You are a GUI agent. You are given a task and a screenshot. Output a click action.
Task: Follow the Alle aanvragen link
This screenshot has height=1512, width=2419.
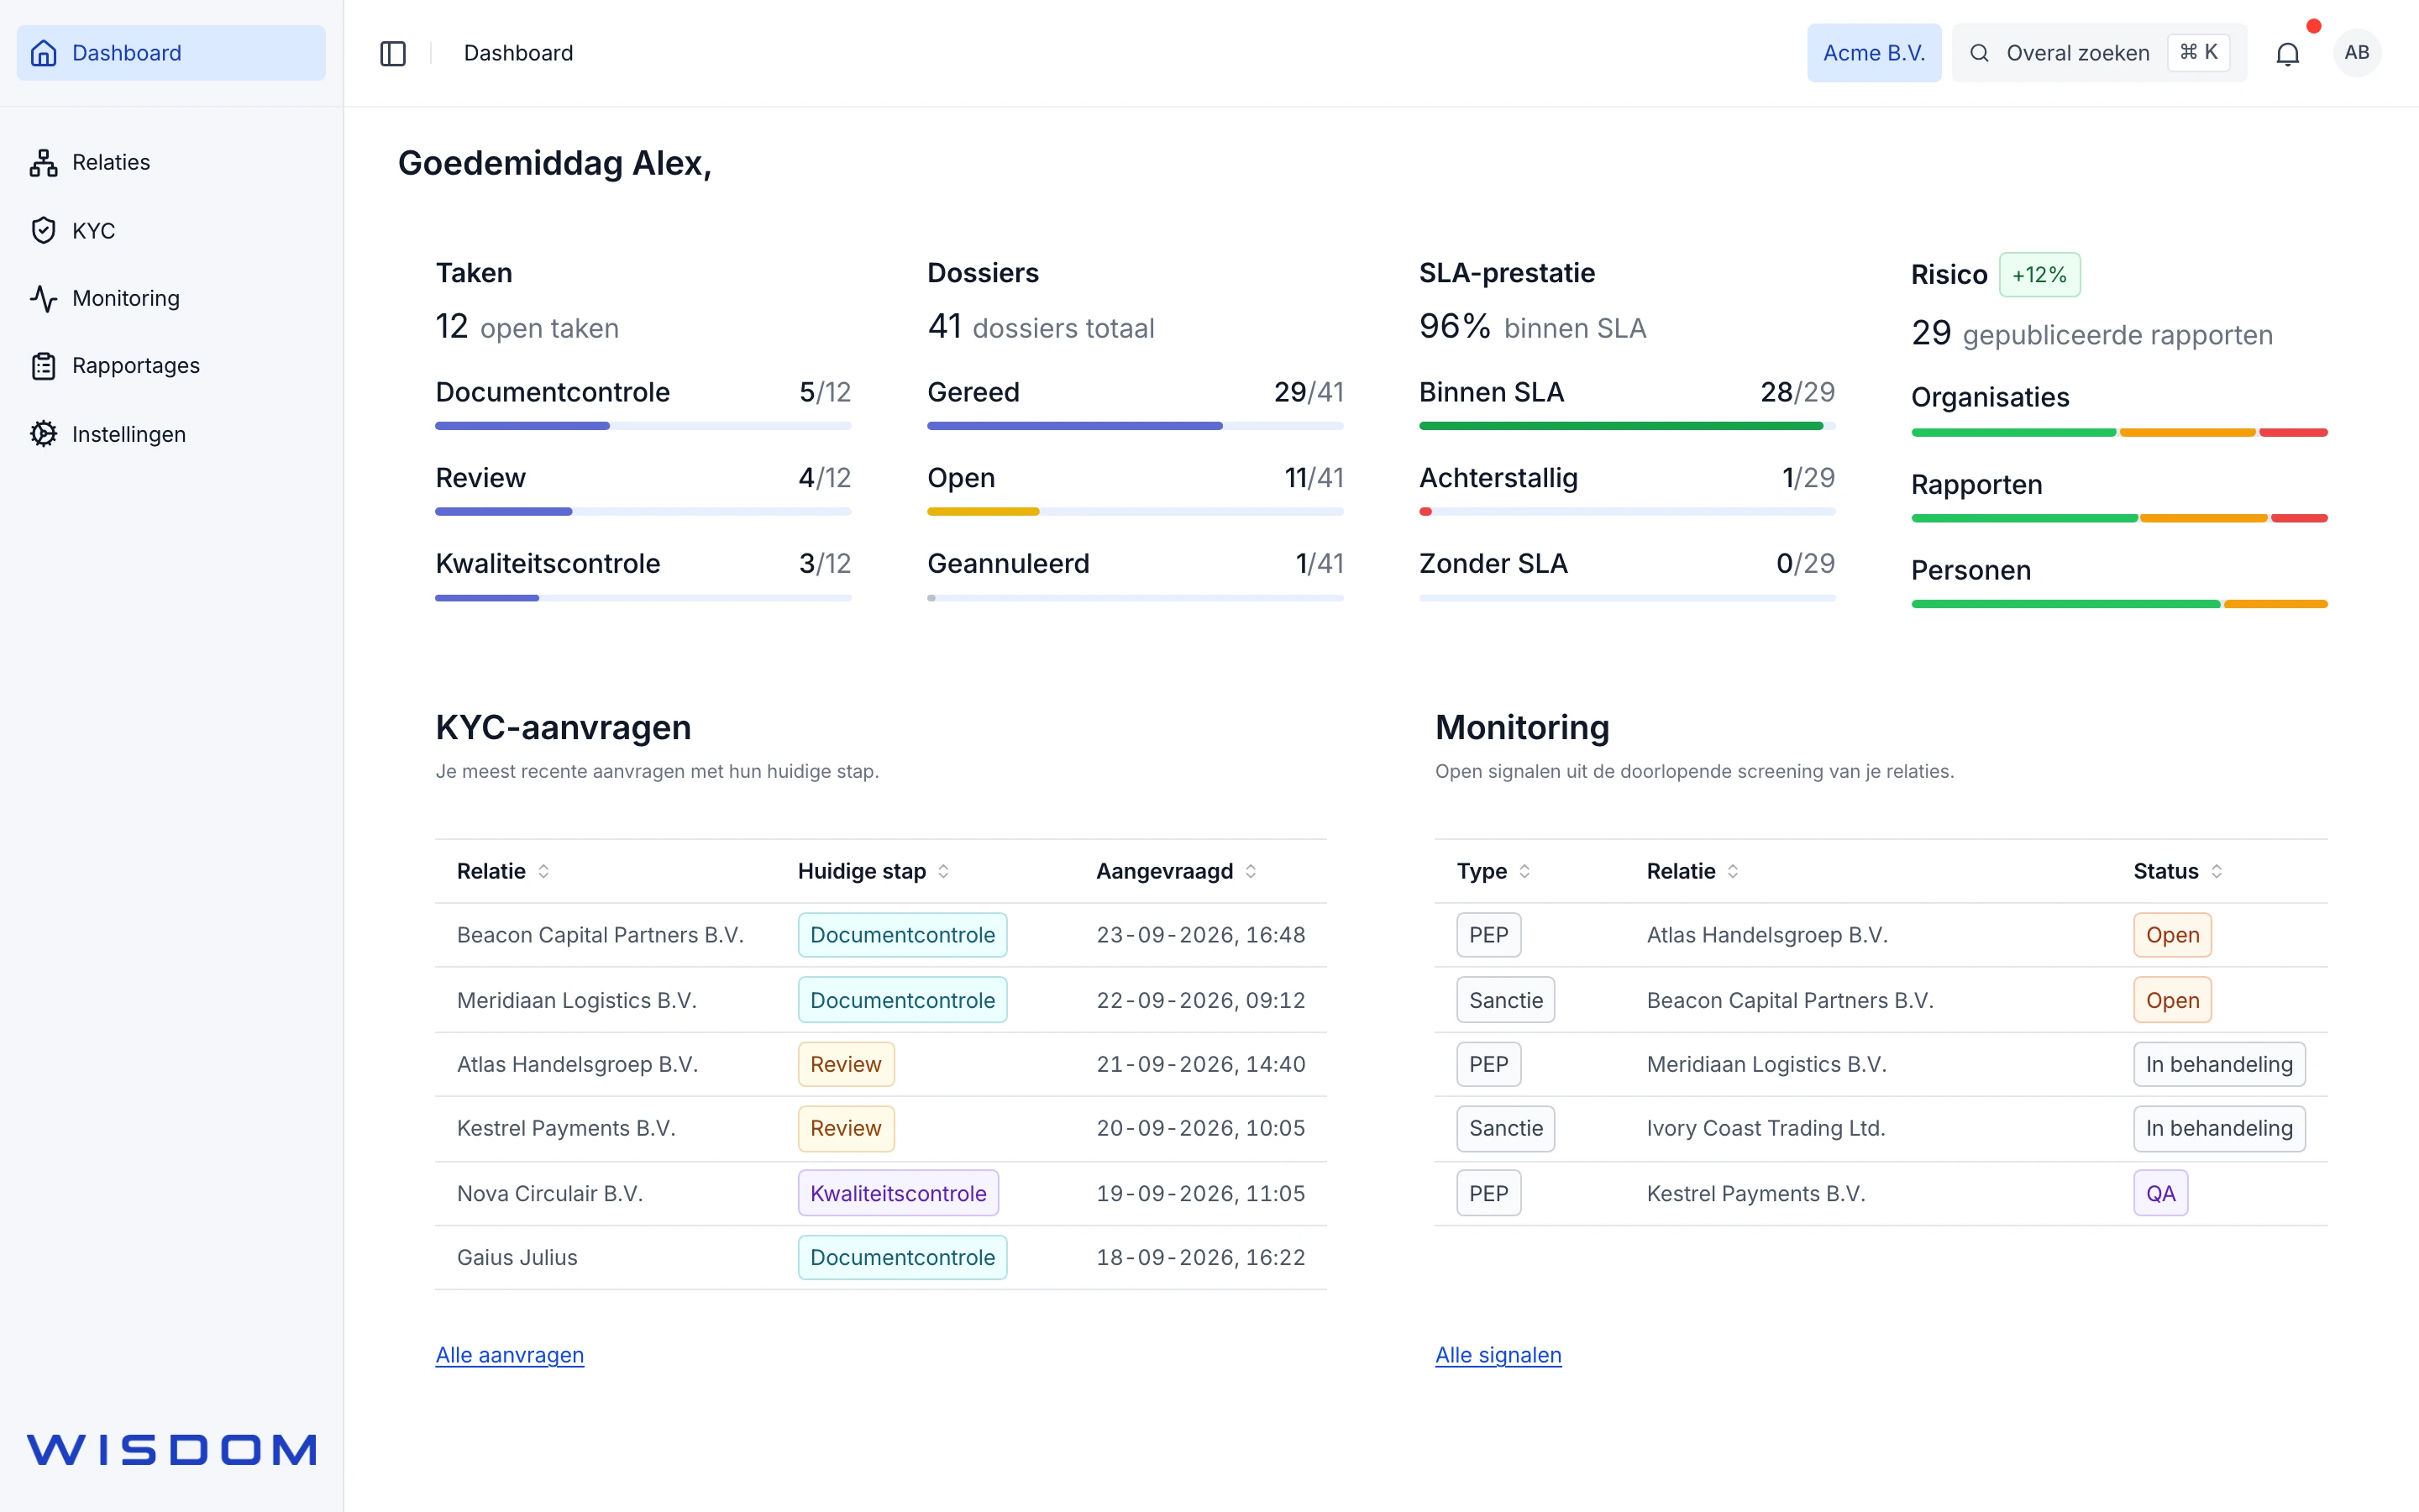tap(510, 1355)
